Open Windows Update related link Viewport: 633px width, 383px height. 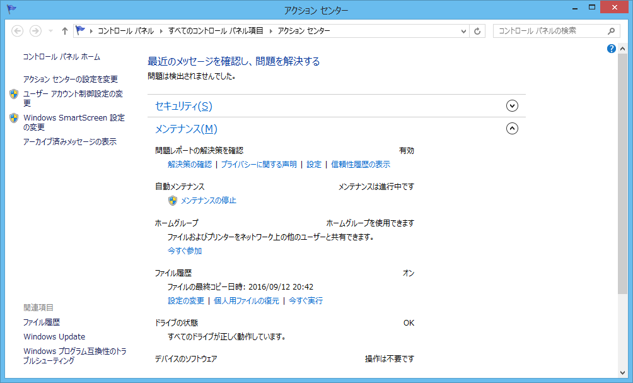[x=54, y=337]
